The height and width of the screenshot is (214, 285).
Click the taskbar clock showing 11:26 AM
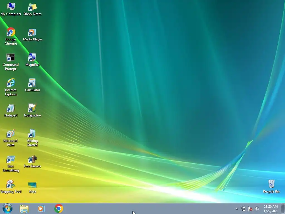tap(271, 209)
